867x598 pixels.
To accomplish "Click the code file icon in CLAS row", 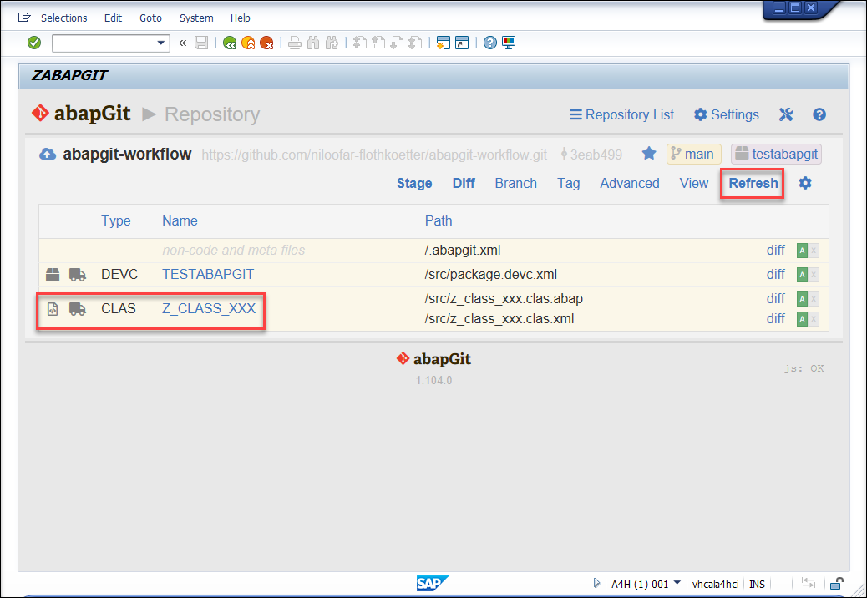I will [x=53, y=309].
